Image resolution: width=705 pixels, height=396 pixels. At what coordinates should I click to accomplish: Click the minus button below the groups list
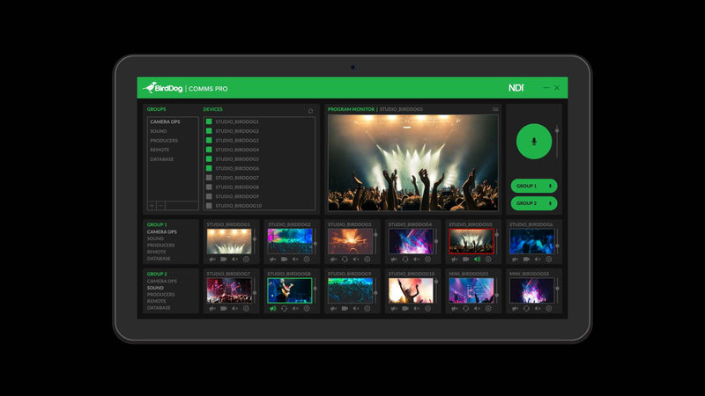[160, 205]
